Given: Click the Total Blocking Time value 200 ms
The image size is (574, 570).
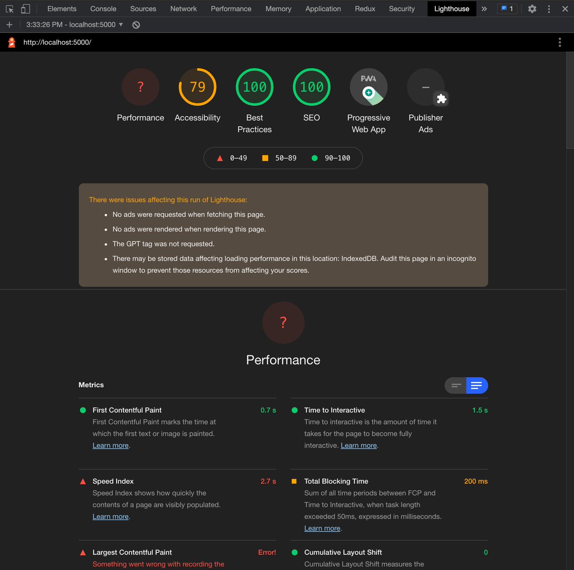Looking at the screenshot, I should pos(476,481).
